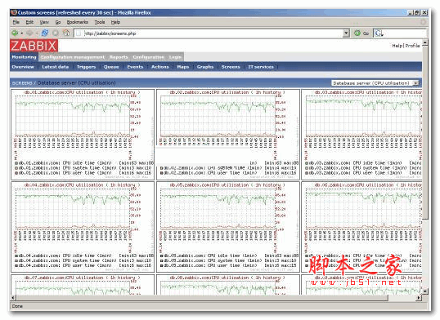Open the Actions link

click(160, 67)
